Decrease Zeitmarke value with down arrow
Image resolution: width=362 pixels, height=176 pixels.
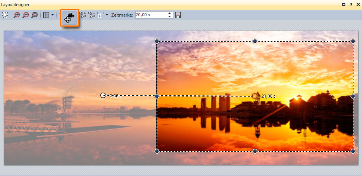point(170,17)
